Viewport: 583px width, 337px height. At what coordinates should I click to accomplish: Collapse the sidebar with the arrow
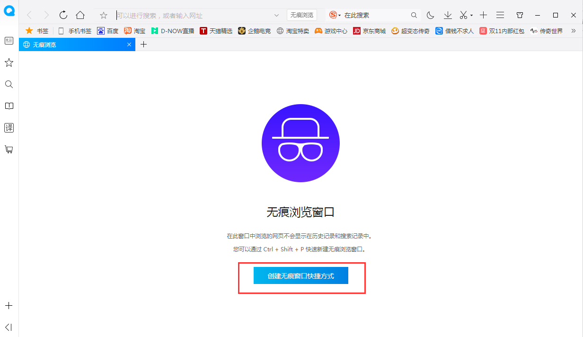pyautogui.click(x=9, y=327)
